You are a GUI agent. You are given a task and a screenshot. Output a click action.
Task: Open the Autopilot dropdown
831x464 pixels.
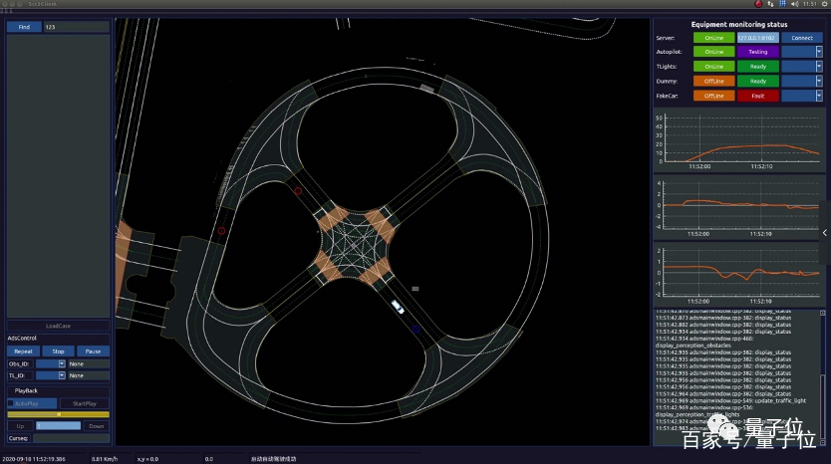click(x=801, y=51)
